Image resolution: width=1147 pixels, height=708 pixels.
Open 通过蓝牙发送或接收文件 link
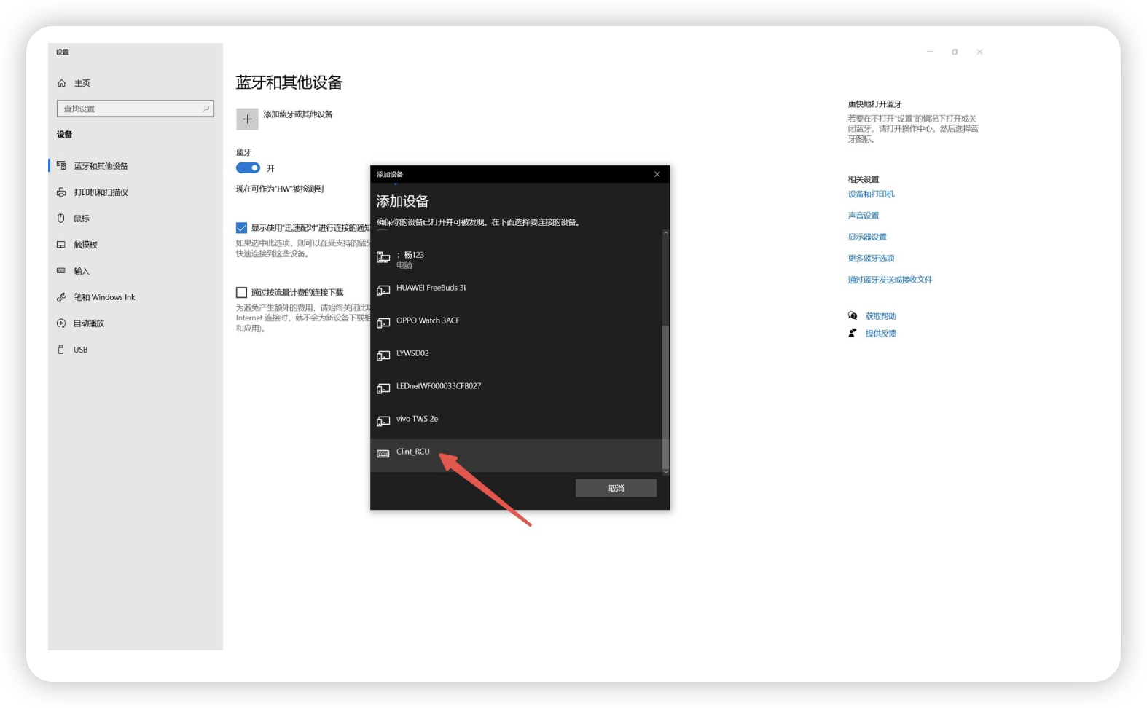(890, 280)
